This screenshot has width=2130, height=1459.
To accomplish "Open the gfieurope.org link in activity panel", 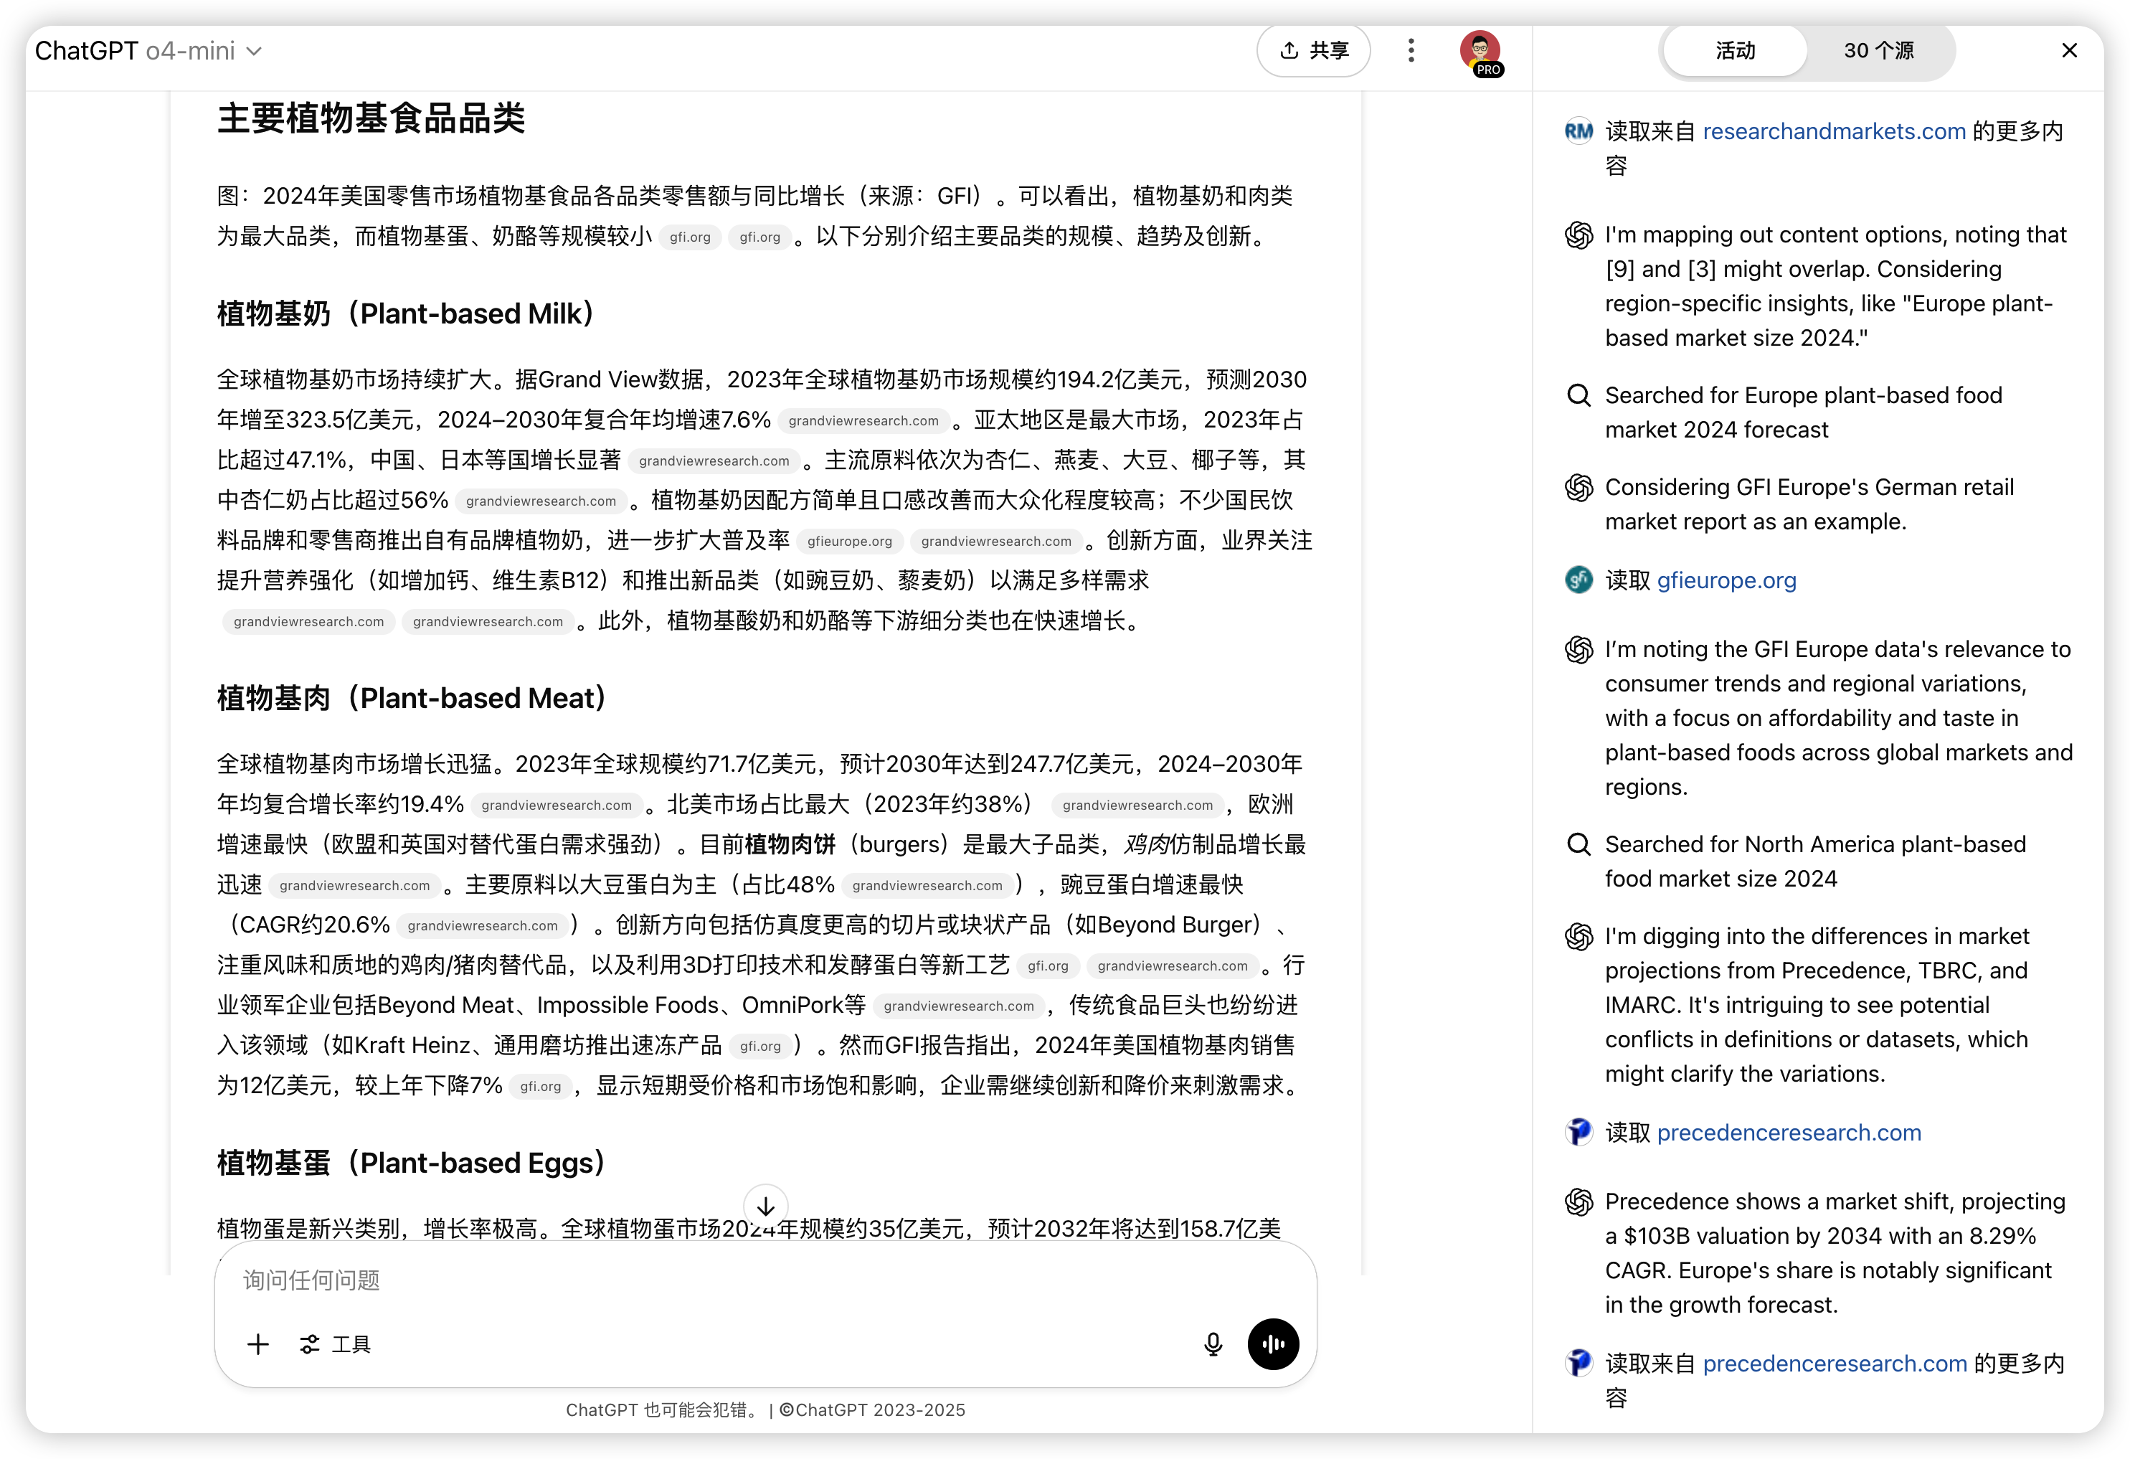I will (x=1726, y=580).
